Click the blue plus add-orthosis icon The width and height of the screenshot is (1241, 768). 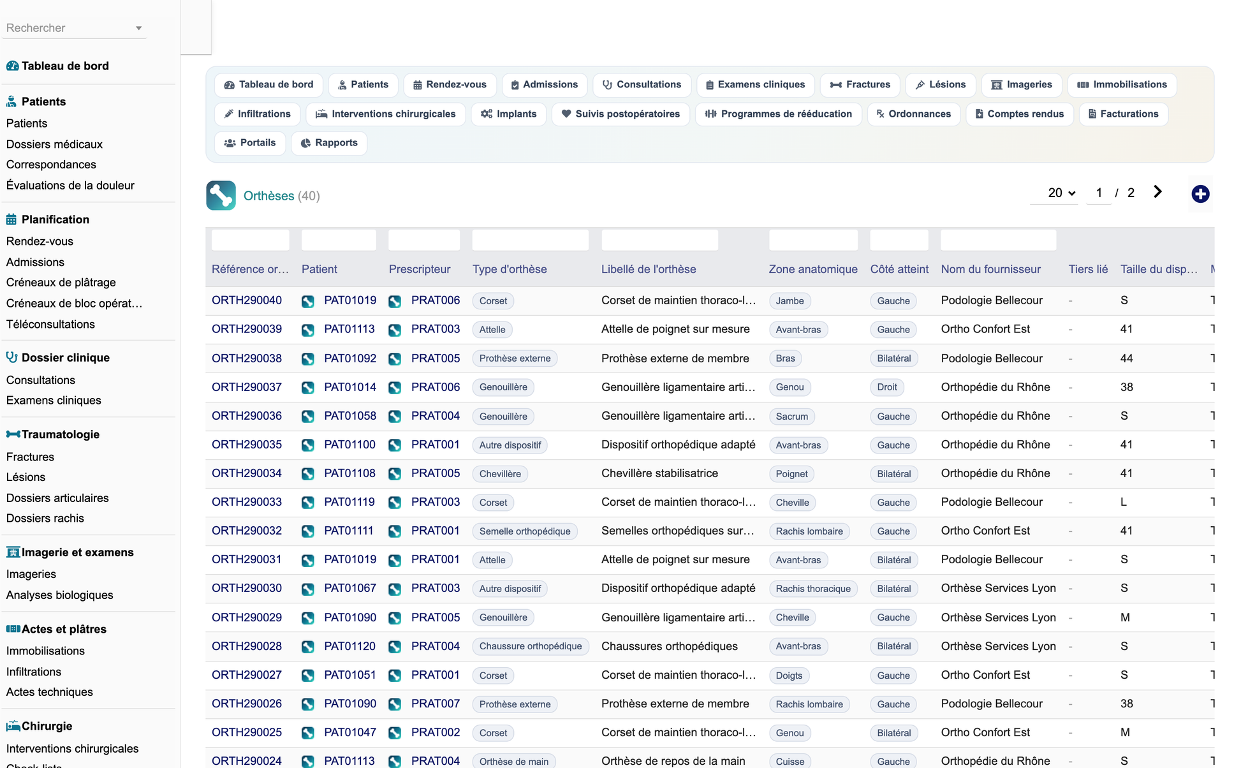pyautogui.click(x=1200, y=194)
